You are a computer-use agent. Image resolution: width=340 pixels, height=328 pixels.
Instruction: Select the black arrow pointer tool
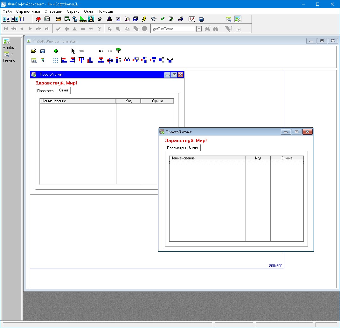(73, 51)
